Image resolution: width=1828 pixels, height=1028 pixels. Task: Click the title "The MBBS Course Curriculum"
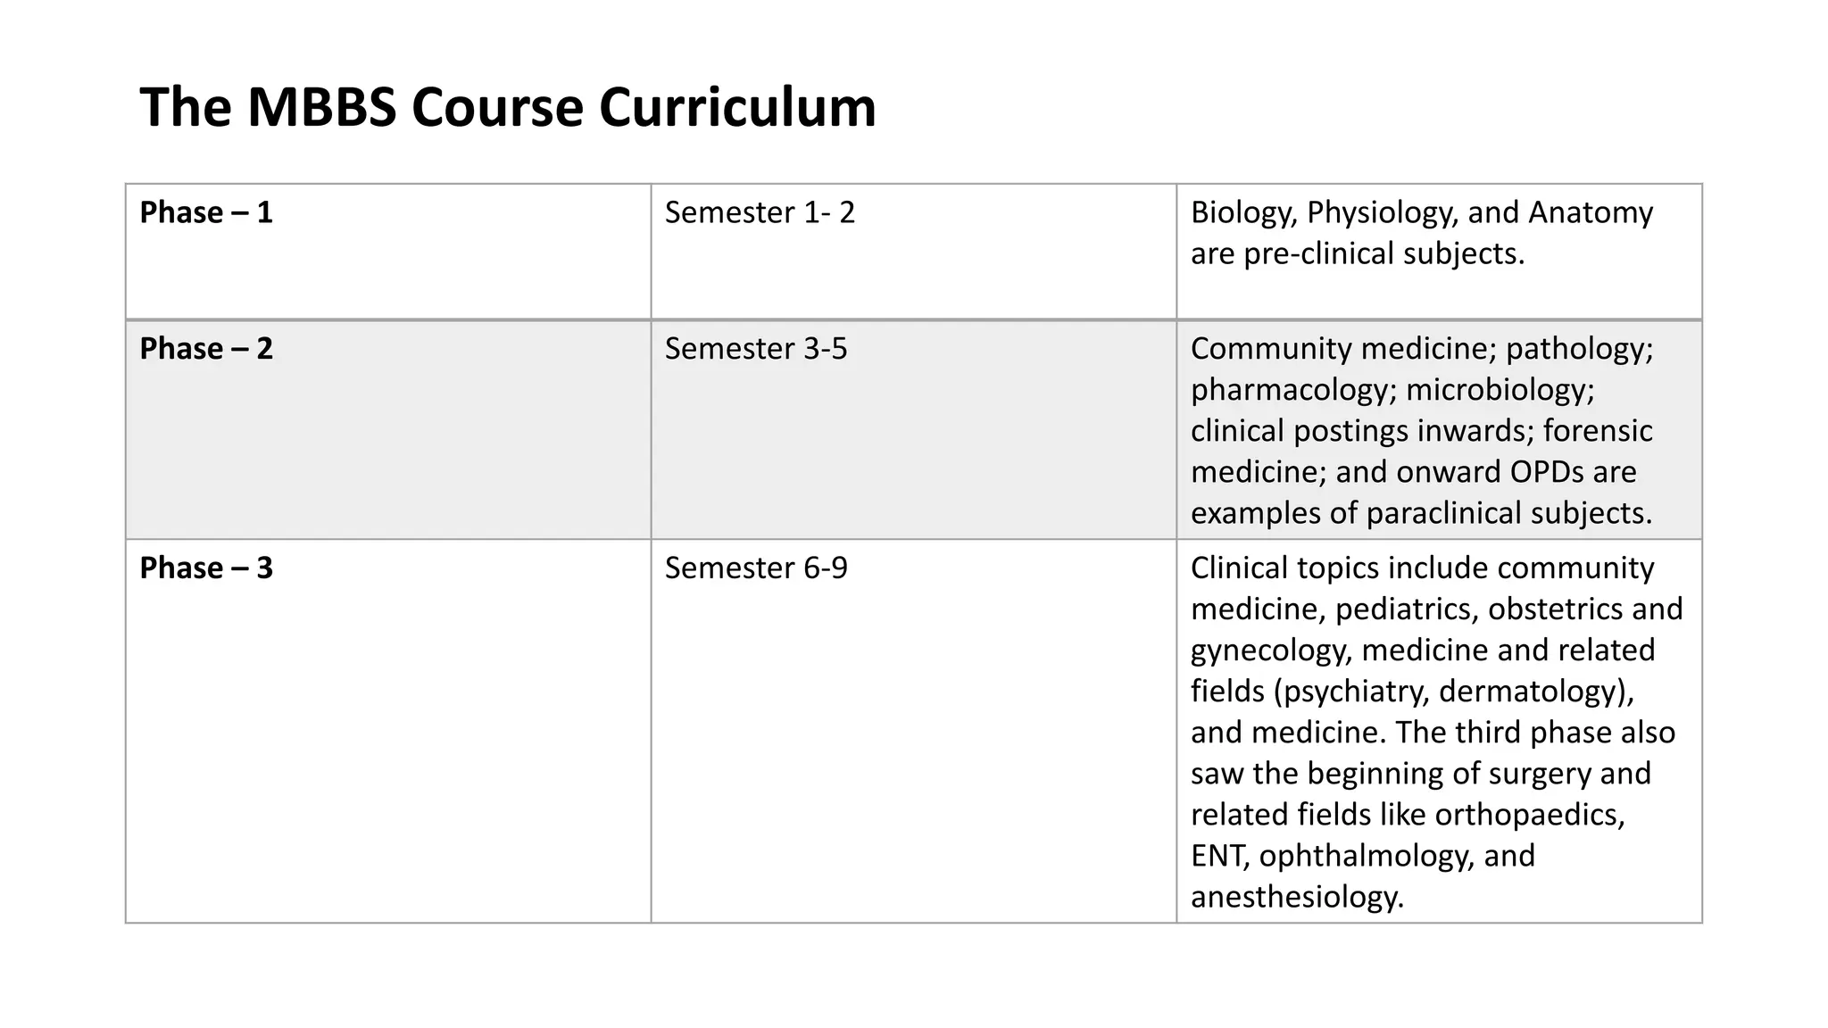(507, 108)
